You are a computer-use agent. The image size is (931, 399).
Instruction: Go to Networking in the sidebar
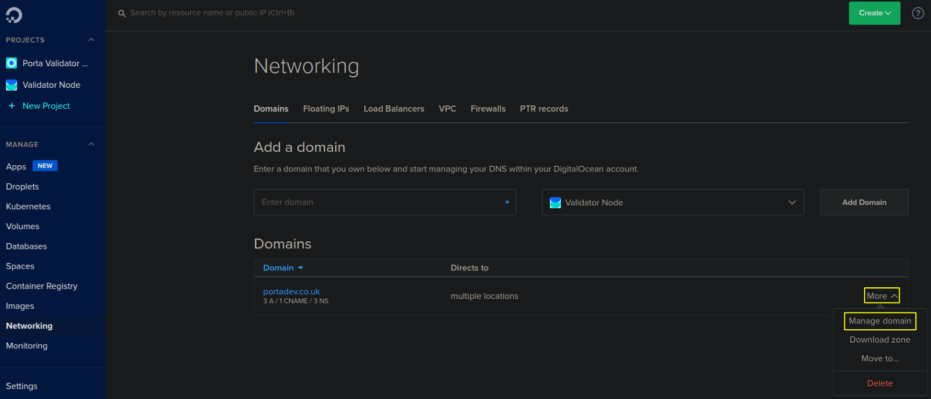29,326
